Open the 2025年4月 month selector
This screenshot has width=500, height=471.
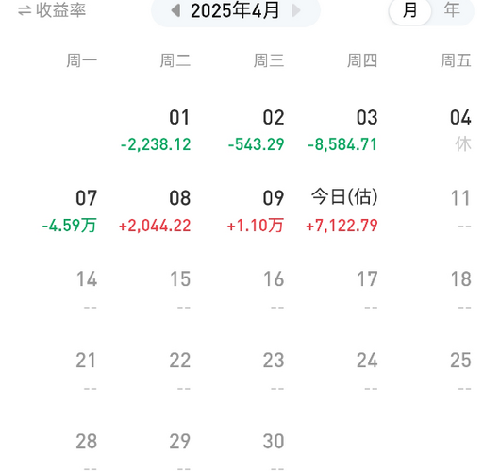pos(235,10)
